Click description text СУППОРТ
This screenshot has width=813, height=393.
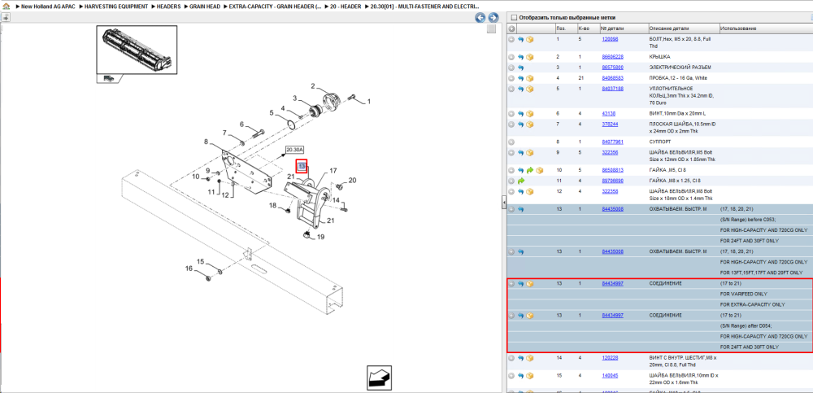[659, 142]
